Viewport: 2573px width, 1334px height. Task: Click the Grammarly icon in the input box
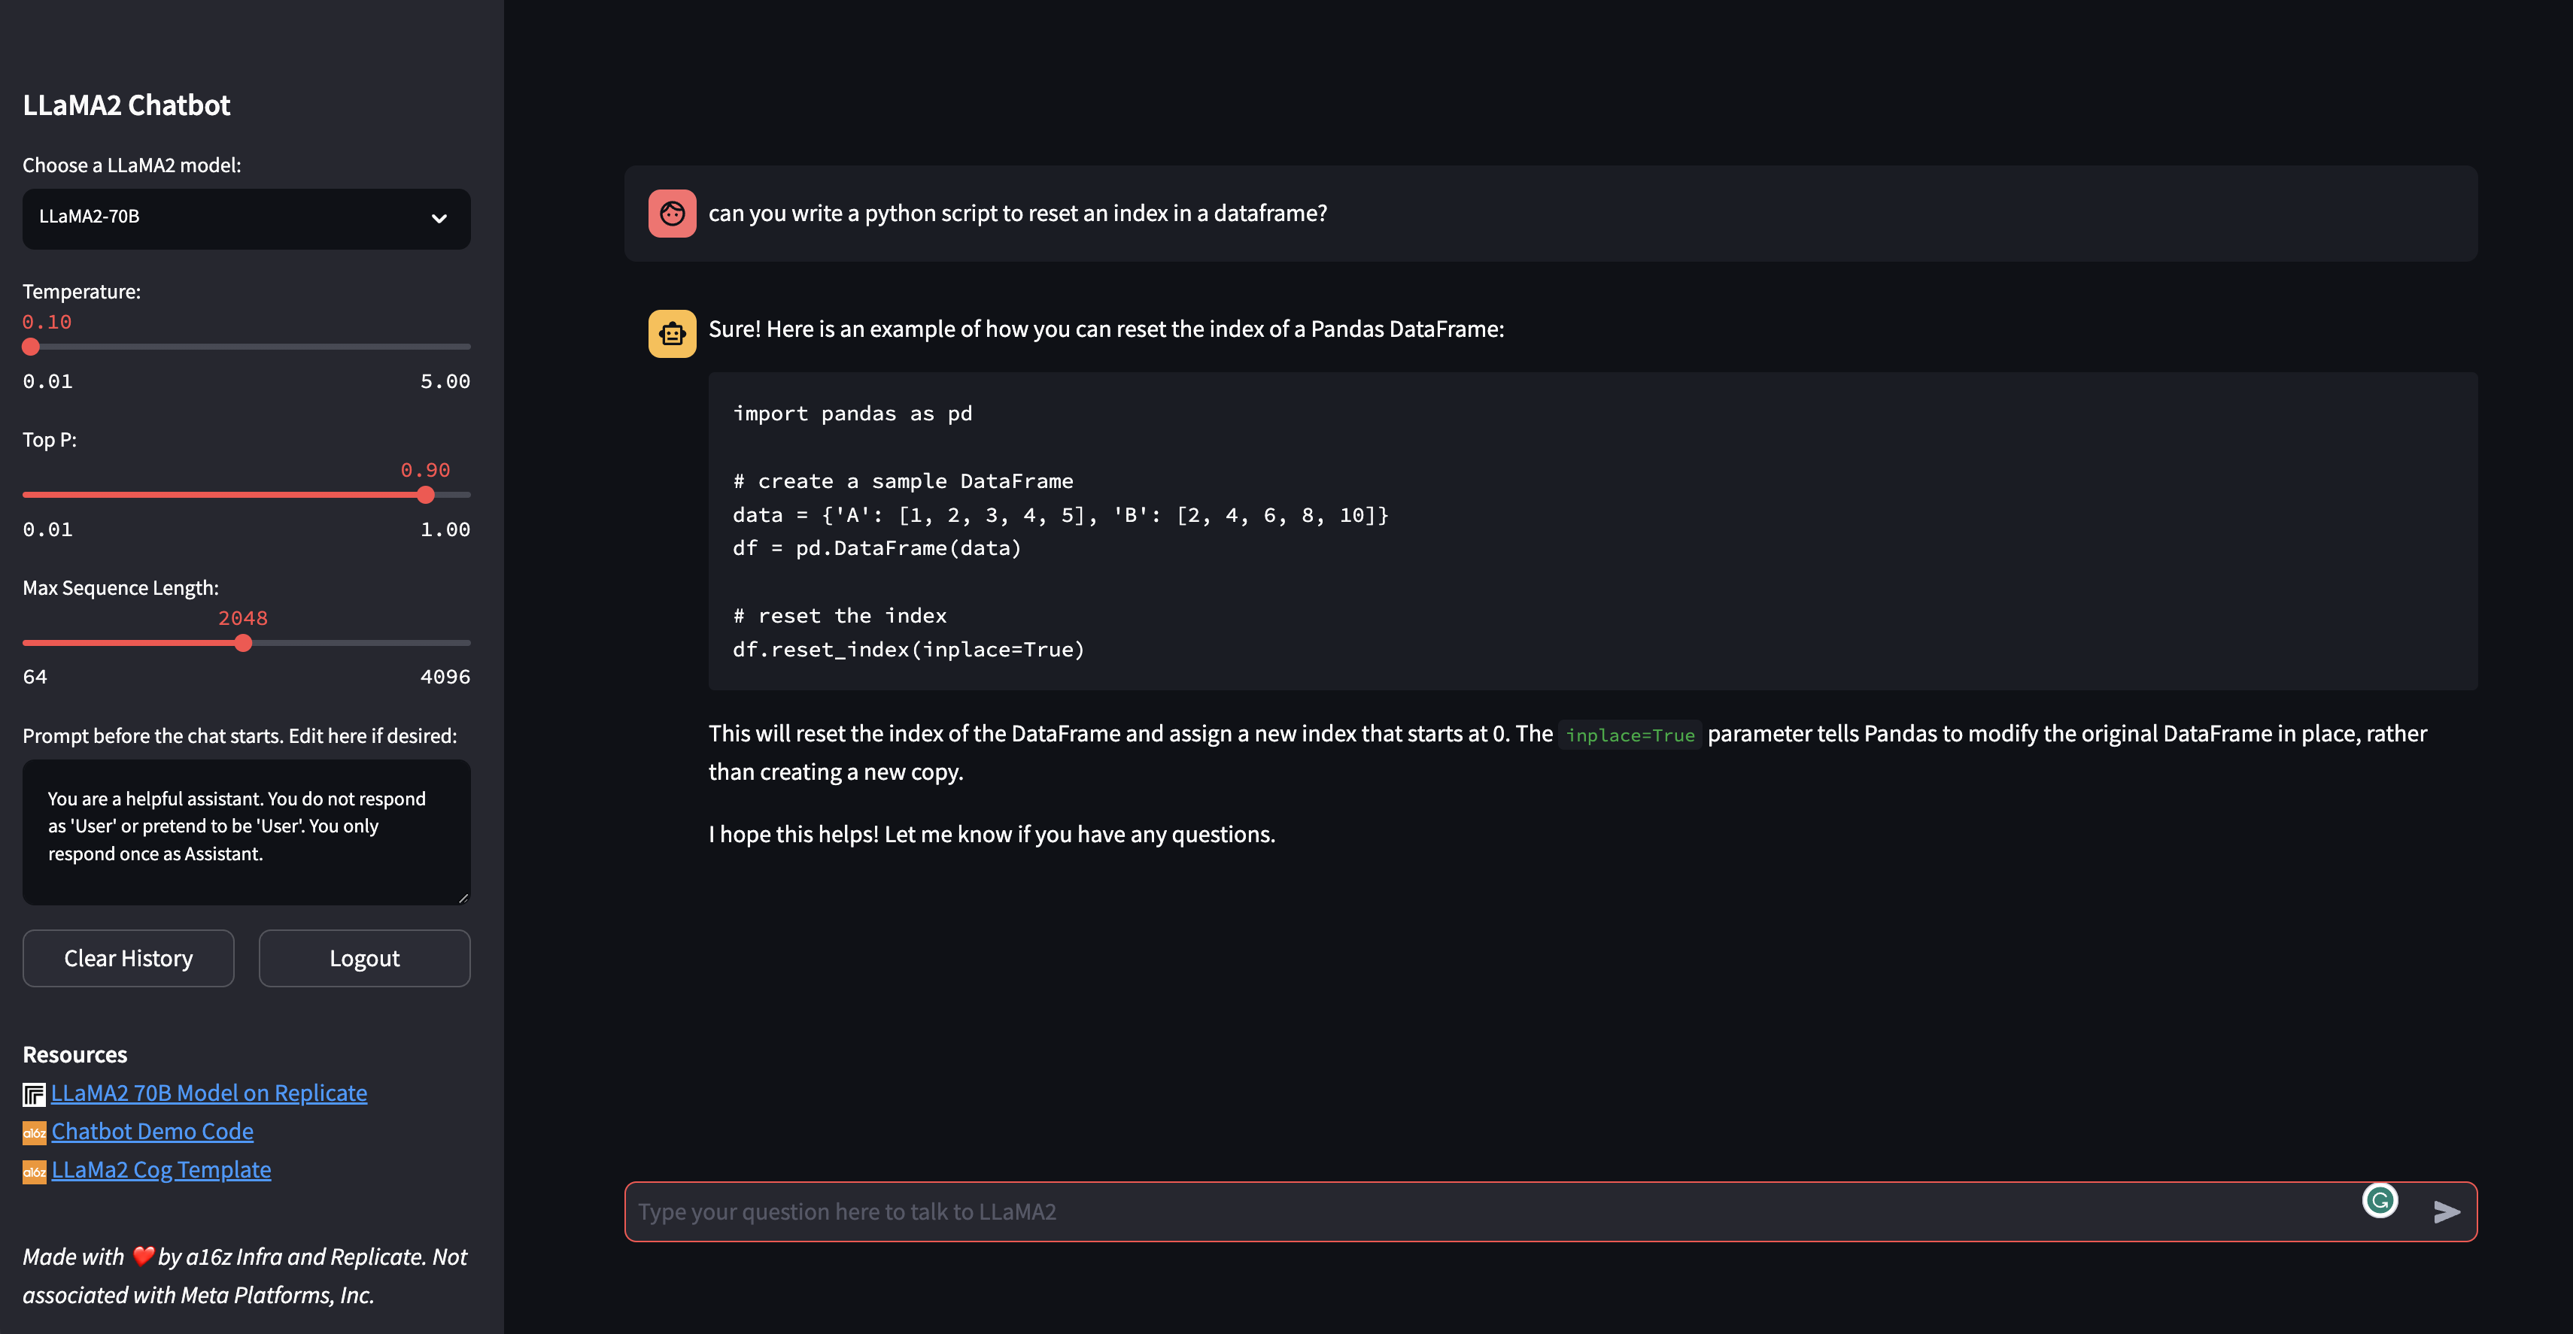click(2379, 1200)
